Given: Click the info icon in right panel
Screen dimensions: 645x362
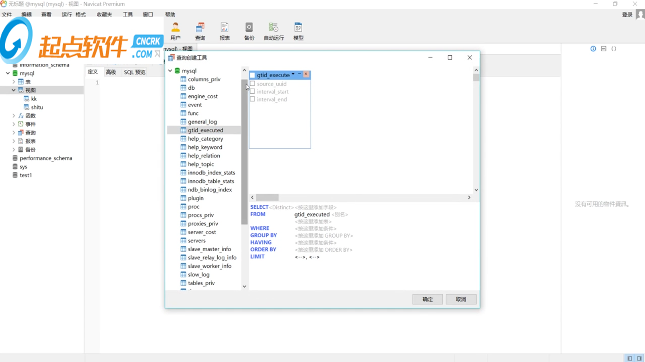Looking at the screenshot, I should tap(593, 49).
